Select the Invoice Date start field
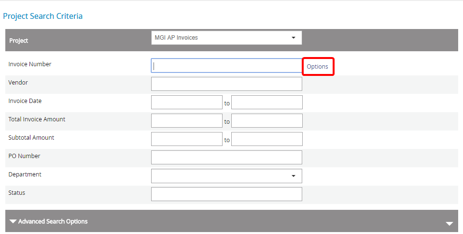463x234 pixels. tap(187, 102)
